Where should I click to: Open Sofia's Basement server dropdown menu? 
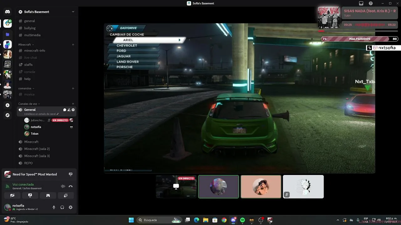click(x=73, y=12)
